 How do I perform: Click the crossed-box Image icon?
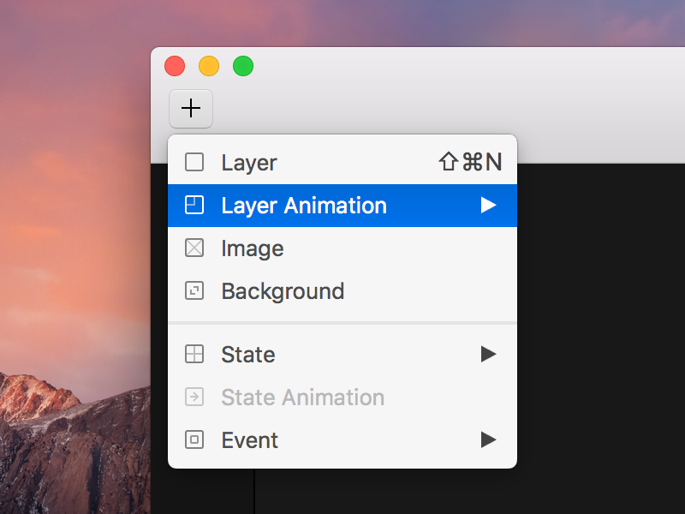194,248
